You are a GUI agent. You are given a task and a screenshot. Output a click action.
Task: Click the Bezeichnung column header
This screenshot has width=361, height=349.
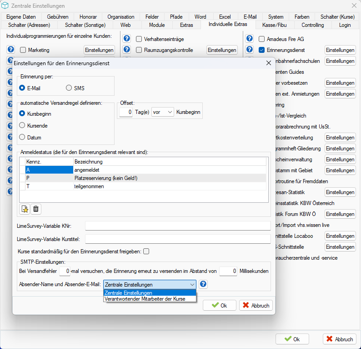click(170, 162)
